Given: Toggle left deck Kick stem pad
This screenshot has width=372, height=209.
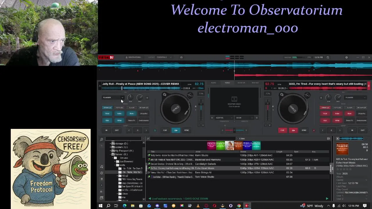Looking at the screenshot, I should (x=107, y=120).
